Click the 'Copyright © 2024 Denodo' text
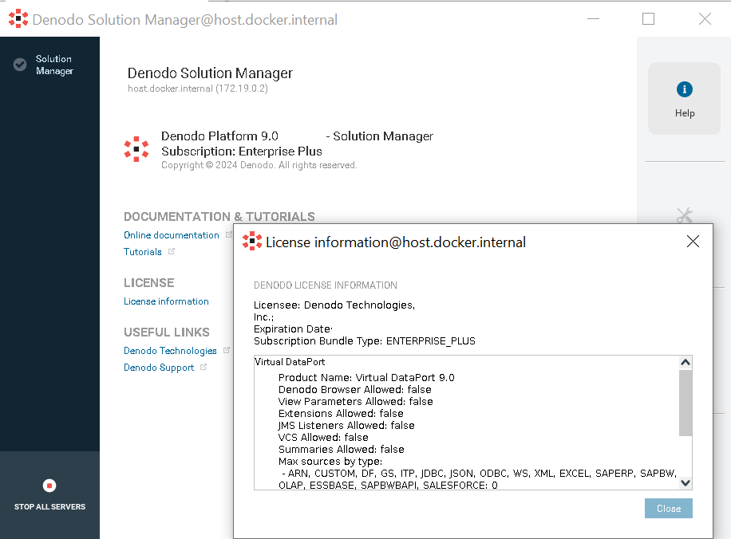Viewport: 731px width, 539px height. tap(217, 165)
